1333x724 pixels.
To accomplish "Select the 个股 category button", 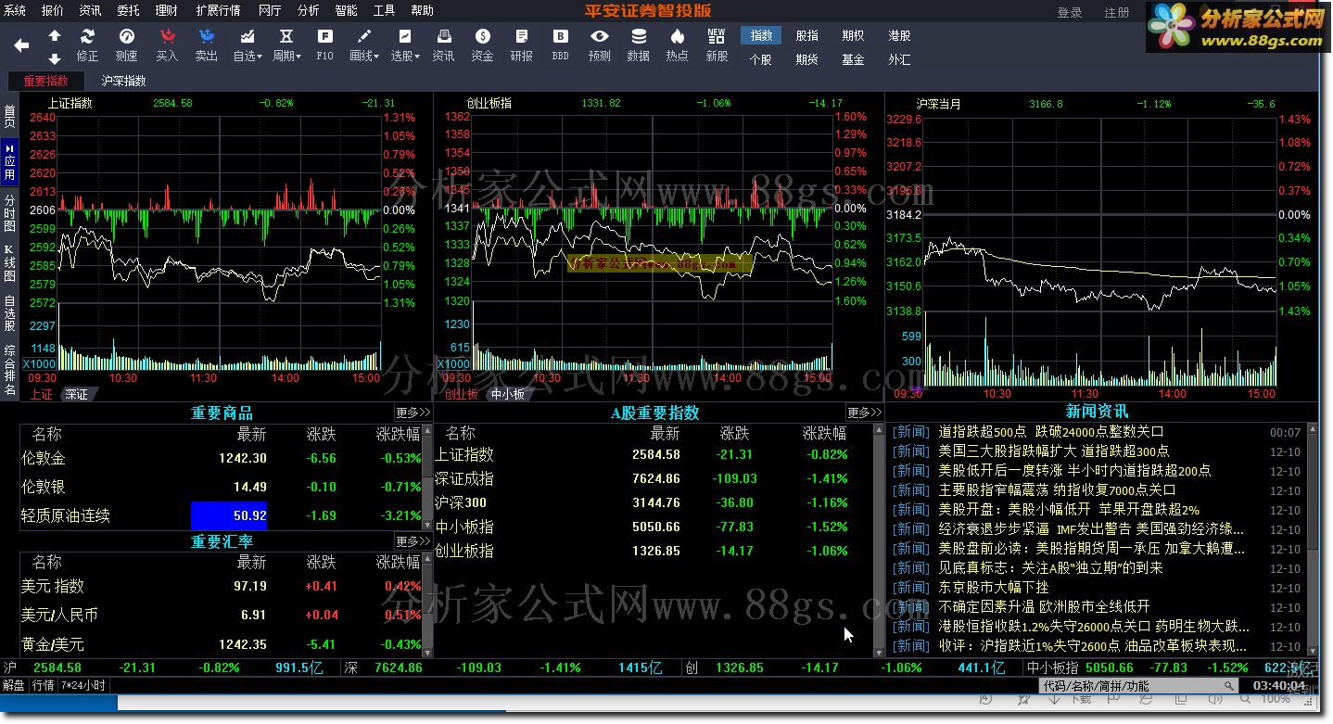I will pyautogui.click(x=761, y=59).
